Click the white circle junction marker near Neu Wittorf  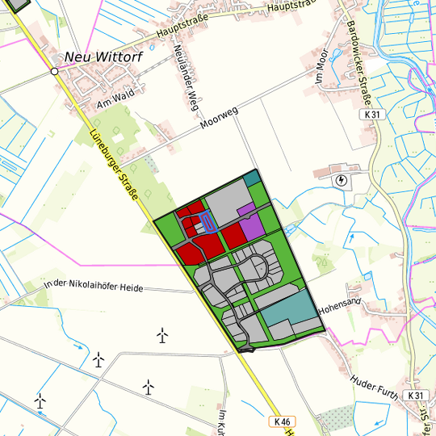[x=55, y=72]
